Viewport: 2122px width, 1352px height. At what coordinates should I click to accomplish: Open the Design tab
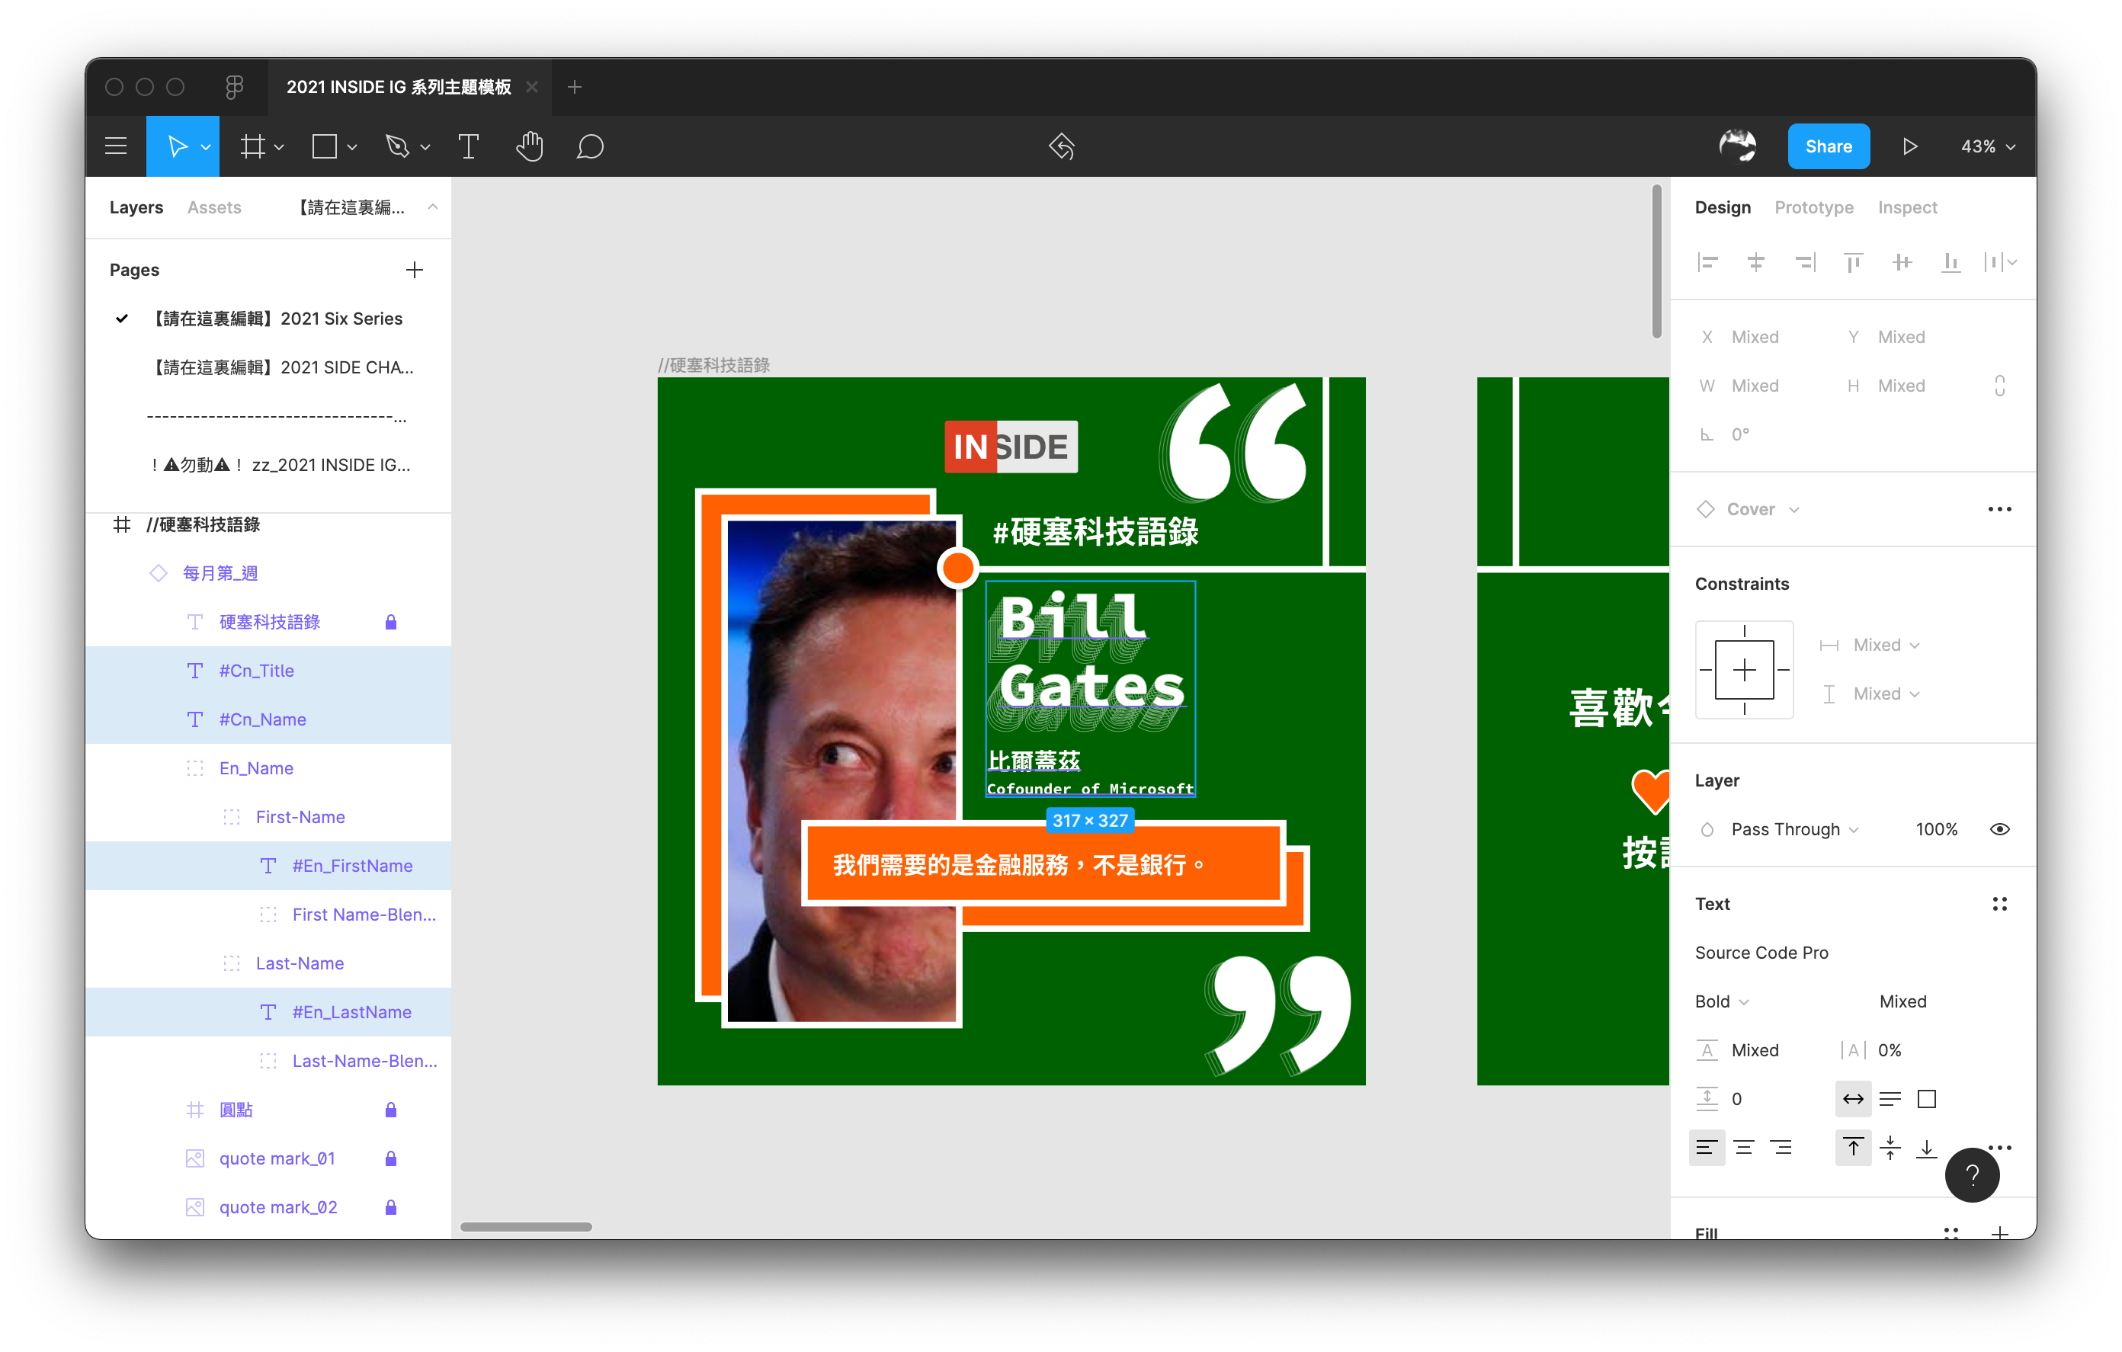[1722, 207]
